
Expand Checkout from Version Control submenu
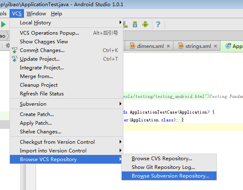[x=67, y=142]
